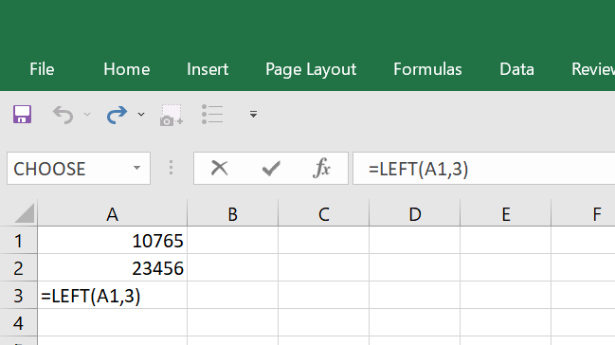Screen dimensions: 615x345
Task: Select row 4 header
Action: coord(18,322)
